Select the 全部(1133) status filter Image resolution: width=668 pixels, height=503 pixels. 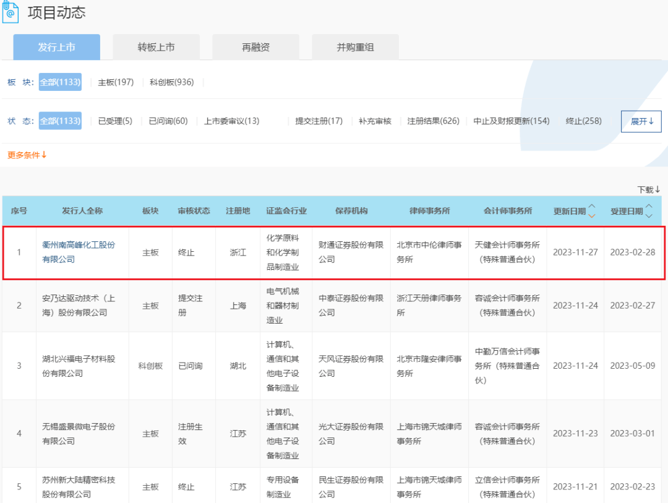click(59, 121)
